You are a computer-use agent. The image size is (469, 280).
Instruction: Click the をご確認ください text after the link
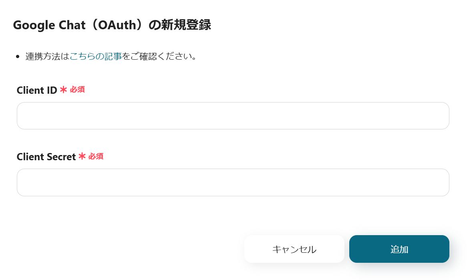click(159, 56)
